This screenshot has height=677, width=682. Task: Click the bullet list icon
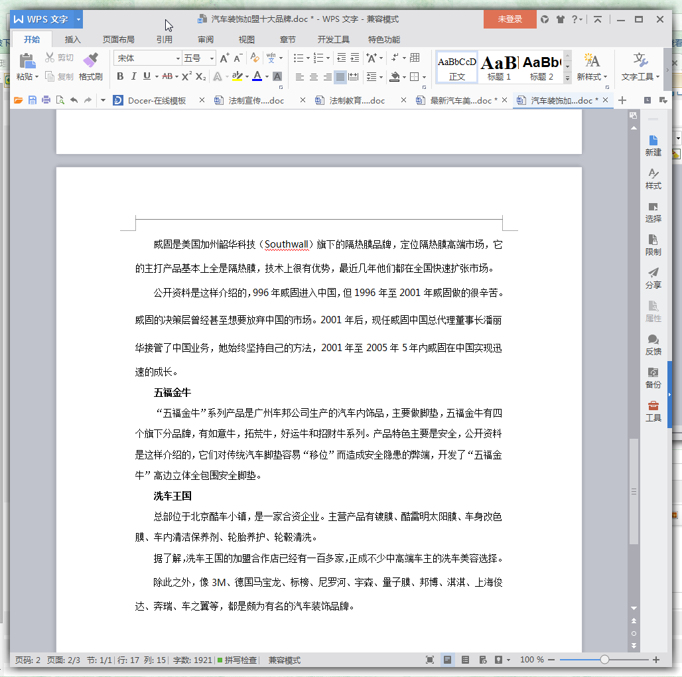[x=299, y=58]
